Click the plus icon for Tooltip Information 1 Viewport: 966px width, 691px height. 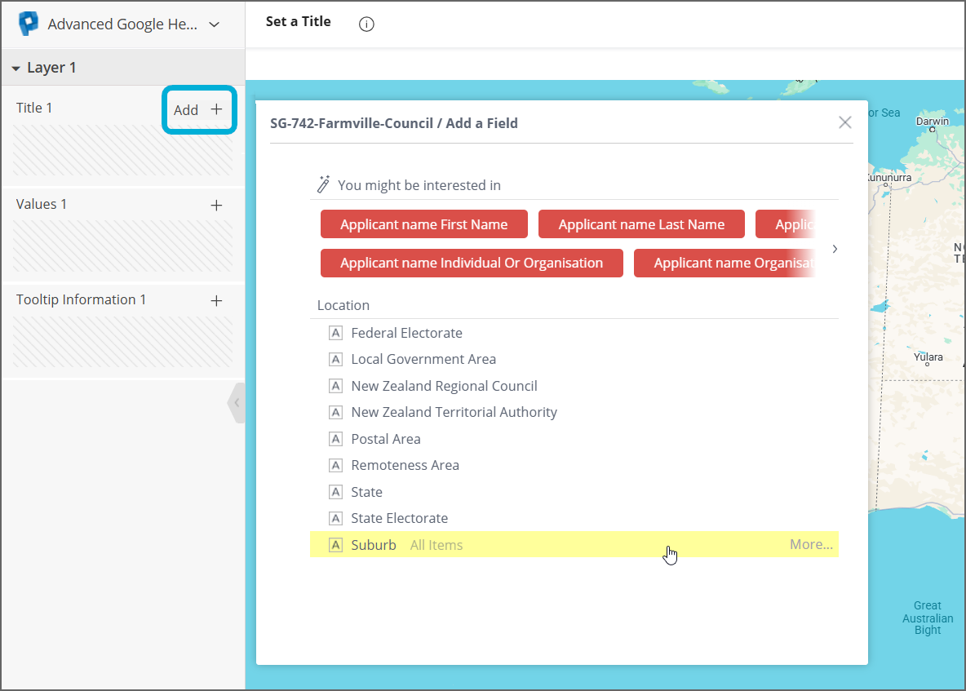(x=216, y=300)
